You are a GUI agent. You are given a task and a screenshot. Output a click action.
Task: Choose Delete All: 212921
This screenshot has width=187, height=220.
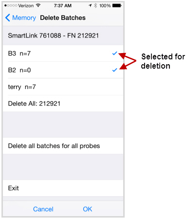click(63, 103)
